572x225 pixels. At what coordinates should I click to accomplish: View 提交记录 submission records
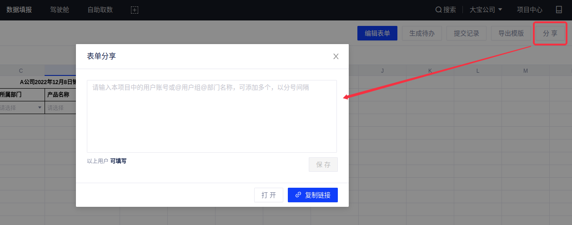click(x=467, y=33)
